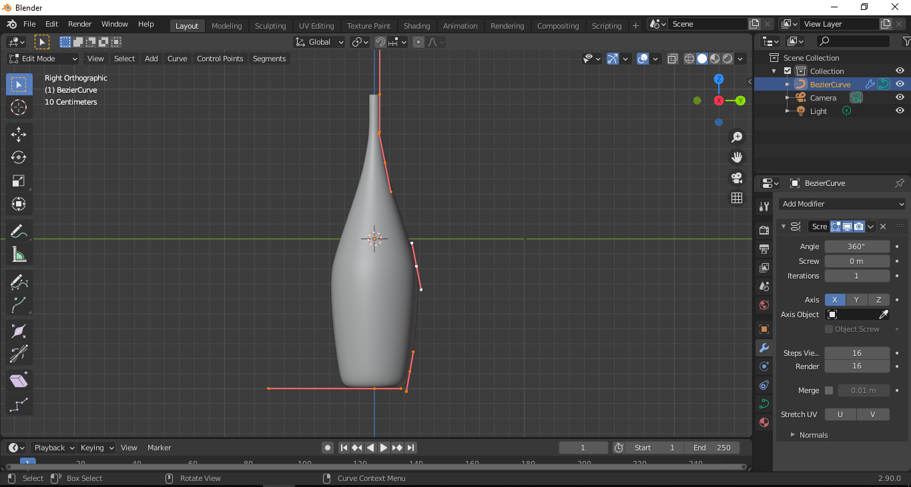Click the End frame field showing 250
The width and height of the screenshot is (911, 487).
coord(712,447)
